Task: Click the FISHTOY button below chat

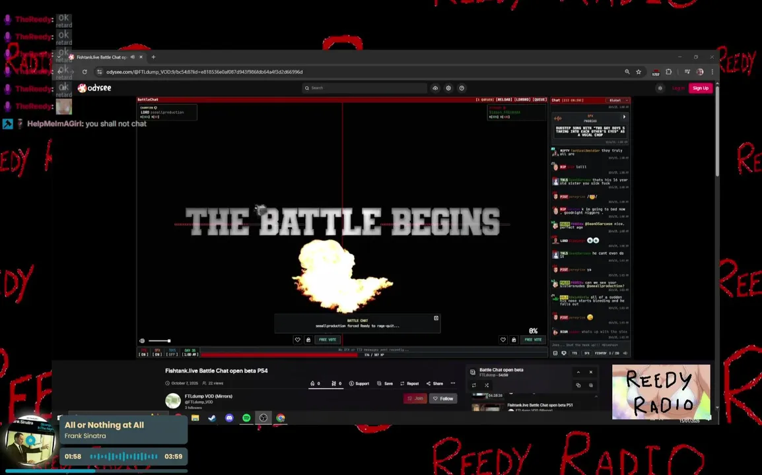Action: point(601,353)
